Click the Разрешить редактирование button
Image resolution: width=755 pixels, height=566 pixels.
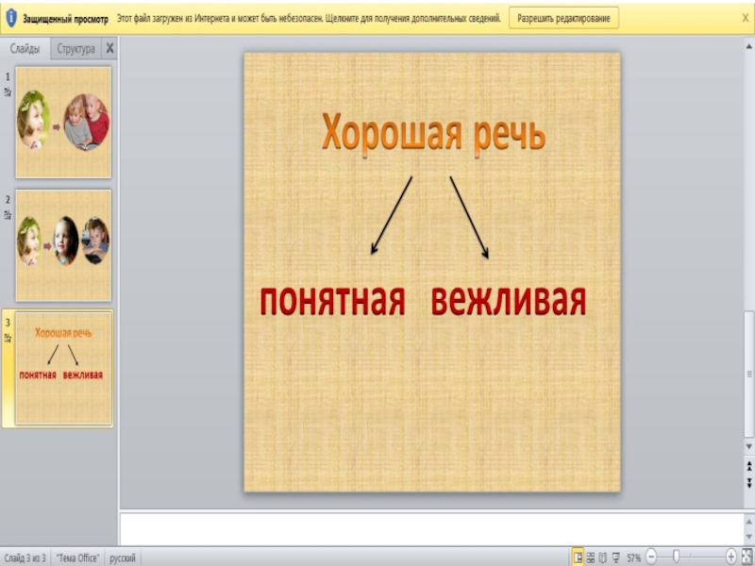click(x=564, y=18)
